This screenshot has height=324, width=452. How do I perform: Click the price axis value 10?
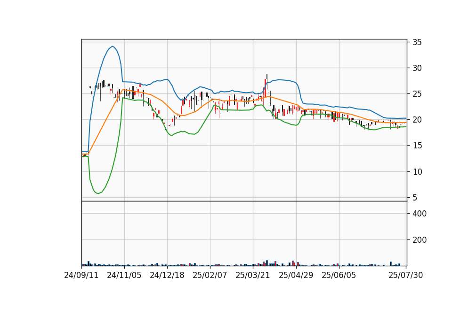click(x=417, y=172)
